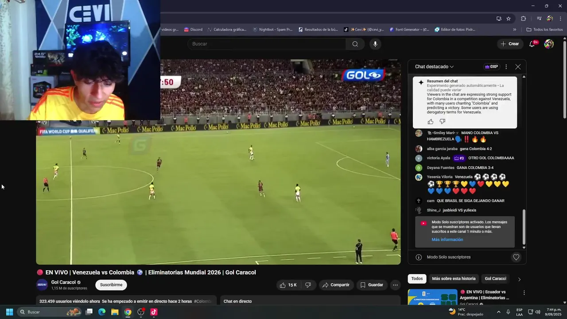Open the Resultados de la bú... bookmark
The height and width of the screenshot is (319, 567).
(x=318, y=30)
